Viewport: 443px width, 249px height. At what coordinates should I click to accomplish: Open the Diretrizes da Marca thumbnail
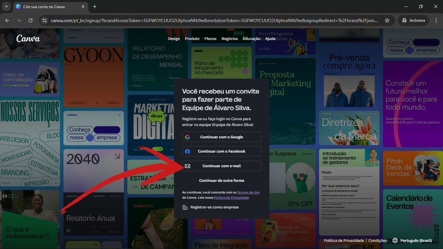point(349,128)
